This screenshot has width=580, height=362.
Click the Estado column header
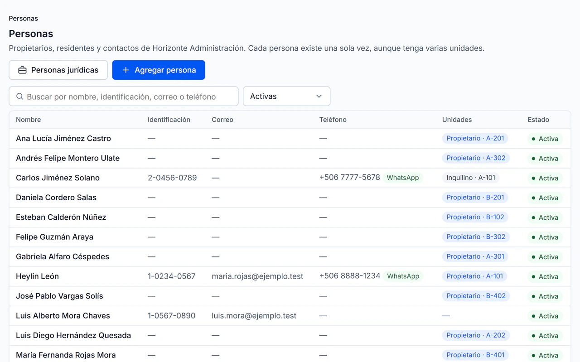[x=538, y=120]
